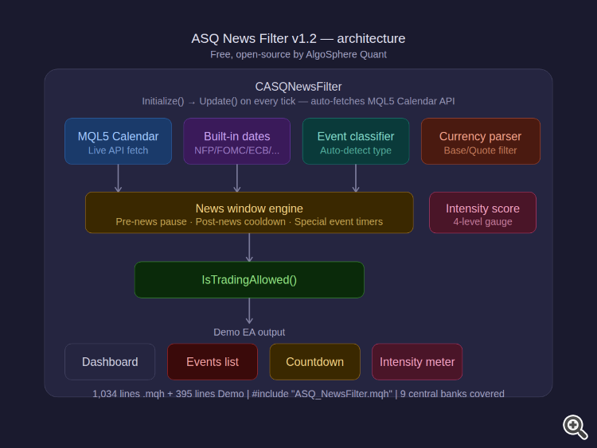Click the Built-in dates block
597x448 pixels.
(x=237, y=141)
